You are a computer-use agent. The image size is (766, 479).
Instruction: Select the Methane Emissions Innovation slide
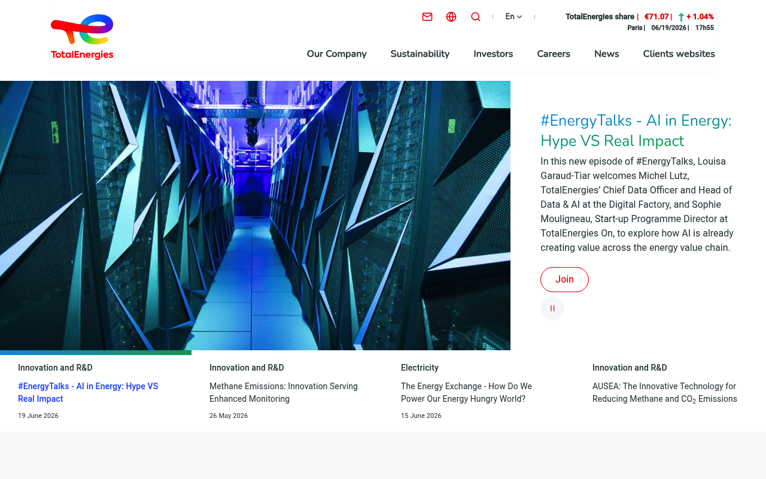click(284, 393)
